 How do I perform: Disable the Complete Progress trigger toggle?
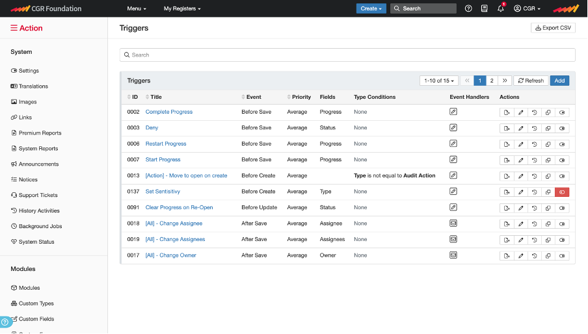tap(562, 112)
